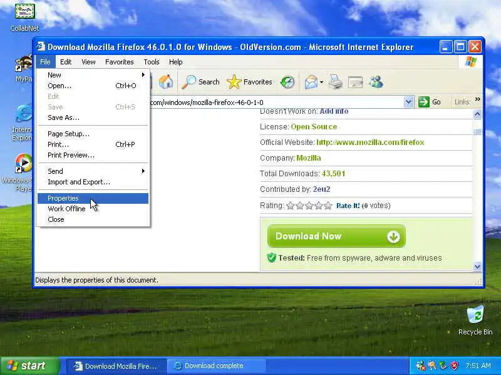Click the Edit page toolbar icon
This screenshot has height=375, width=501.
pyautogui.click(x=355, y=82)
